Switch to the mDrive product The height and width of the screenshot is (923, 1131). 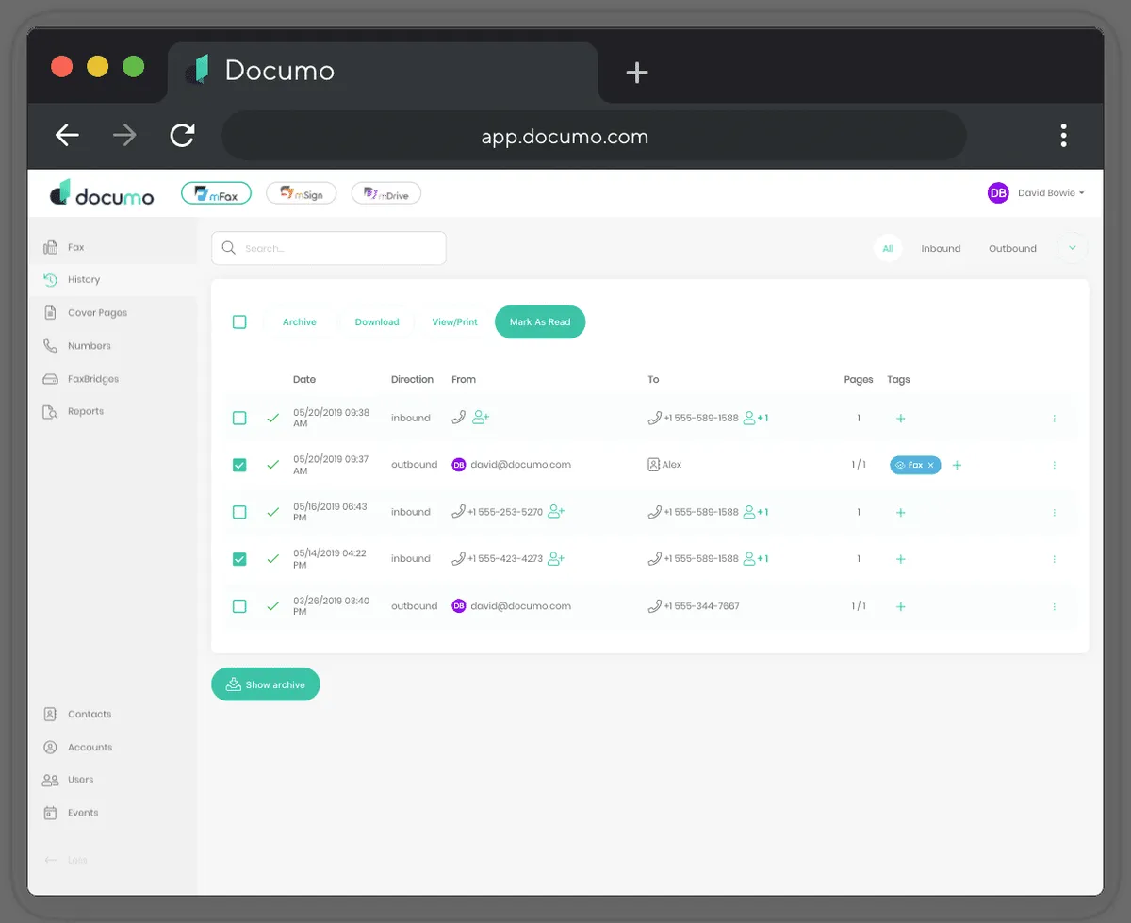coord(386,193)
